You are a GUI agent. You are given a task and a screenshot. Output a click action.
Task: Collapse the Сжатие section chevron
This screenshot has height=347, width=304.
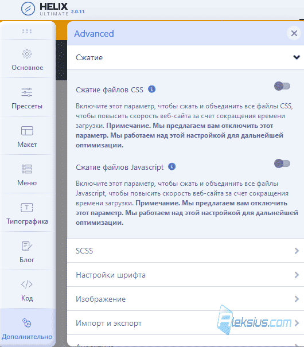pyautogui.click(x=296, y=57)
